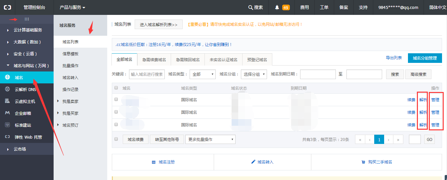
Task: Toggle the checkbox beside 域名续费 button
Action: click(x=116, y=139)
